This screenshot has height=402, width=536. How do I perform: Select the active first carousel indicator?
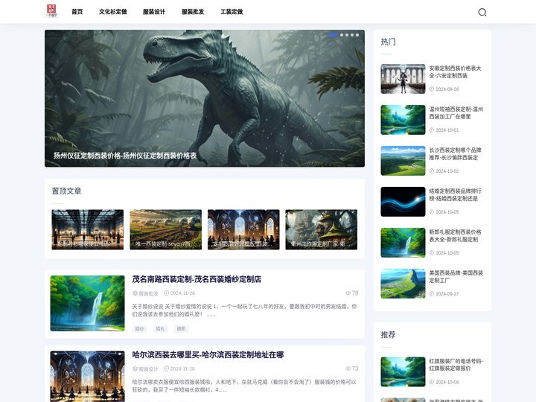pos(334,35)
